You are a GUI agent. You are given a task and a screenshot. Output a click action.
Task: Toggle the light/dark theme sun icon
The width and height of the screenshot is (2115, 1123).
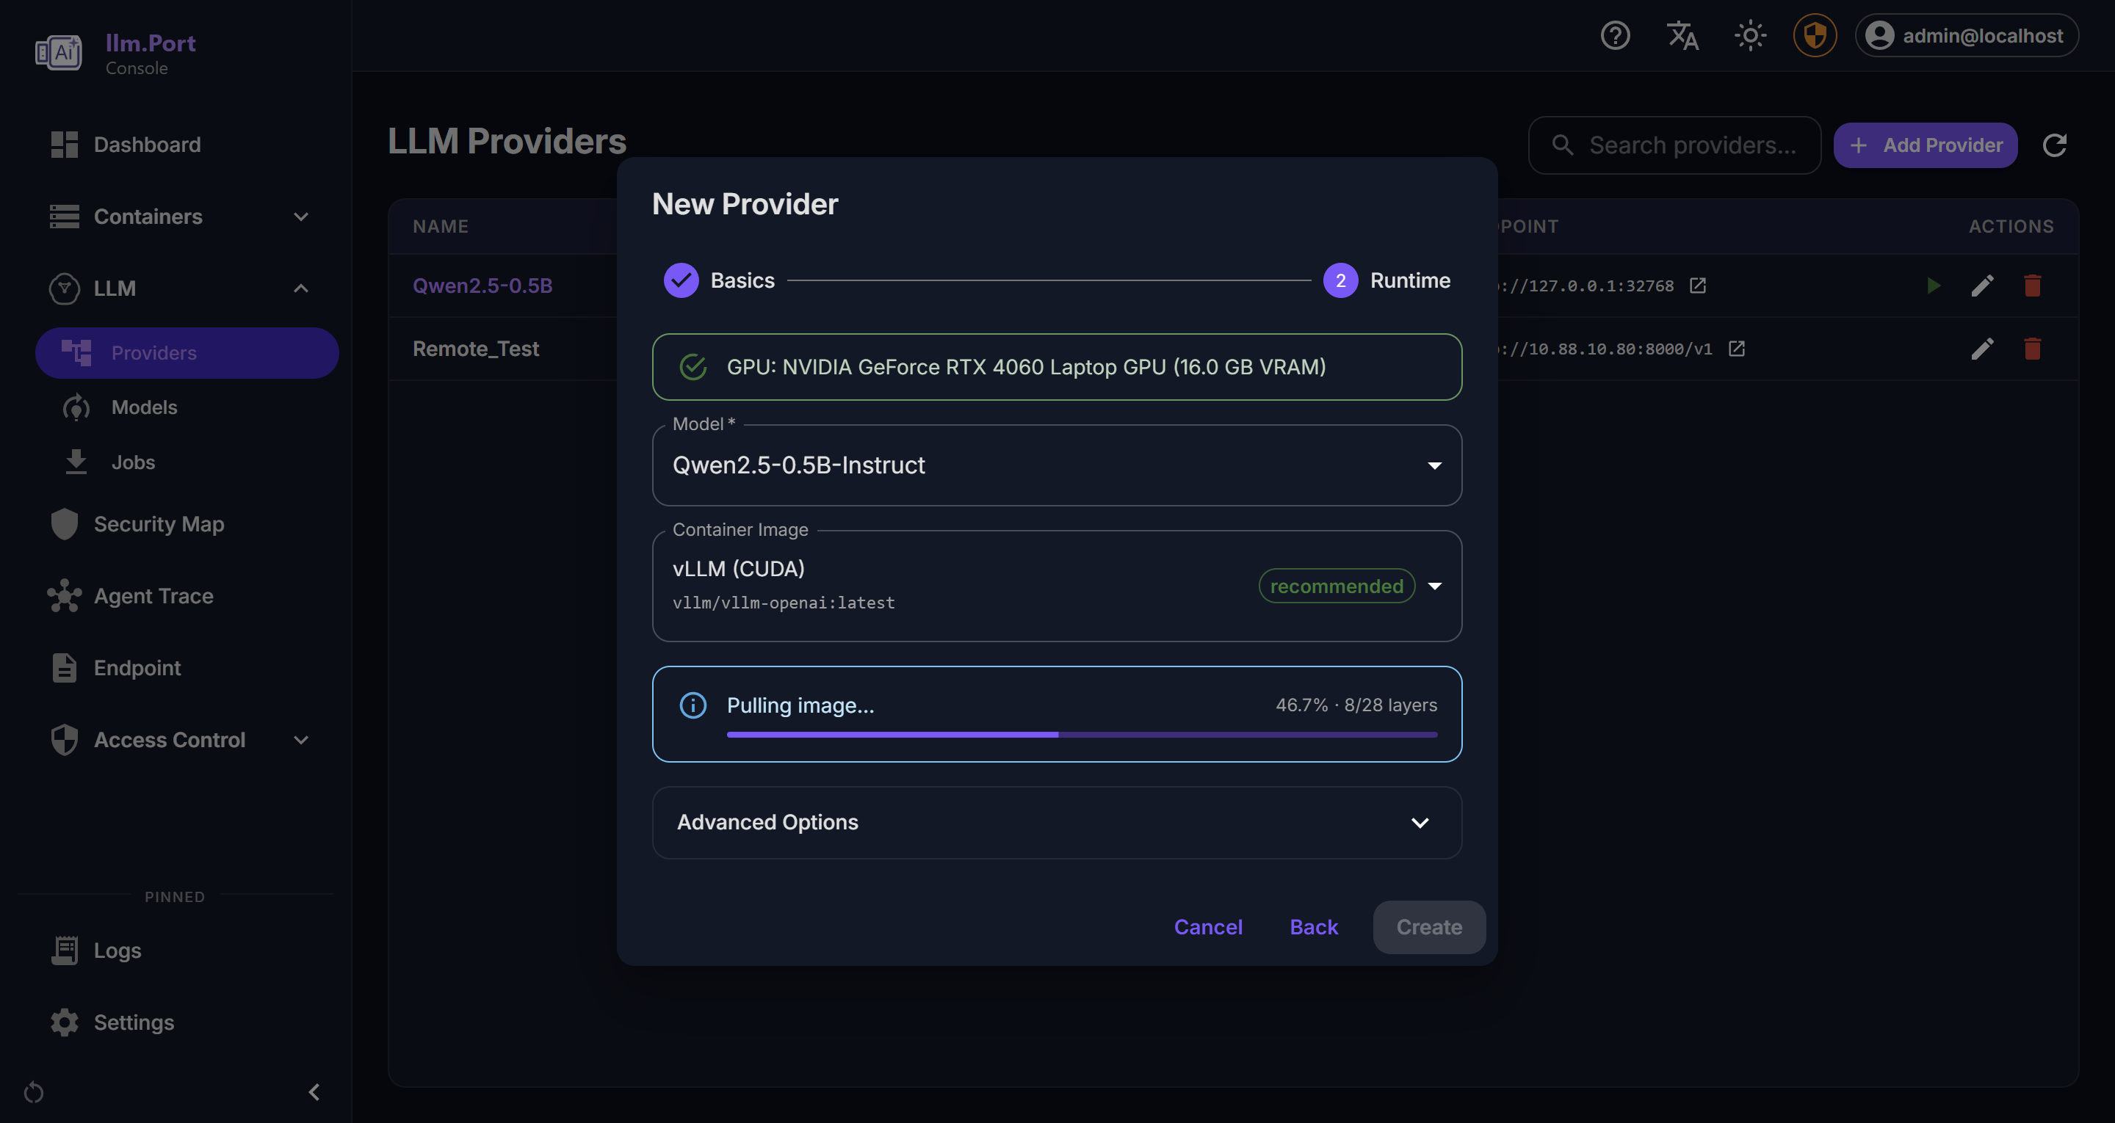point(1749,35)
